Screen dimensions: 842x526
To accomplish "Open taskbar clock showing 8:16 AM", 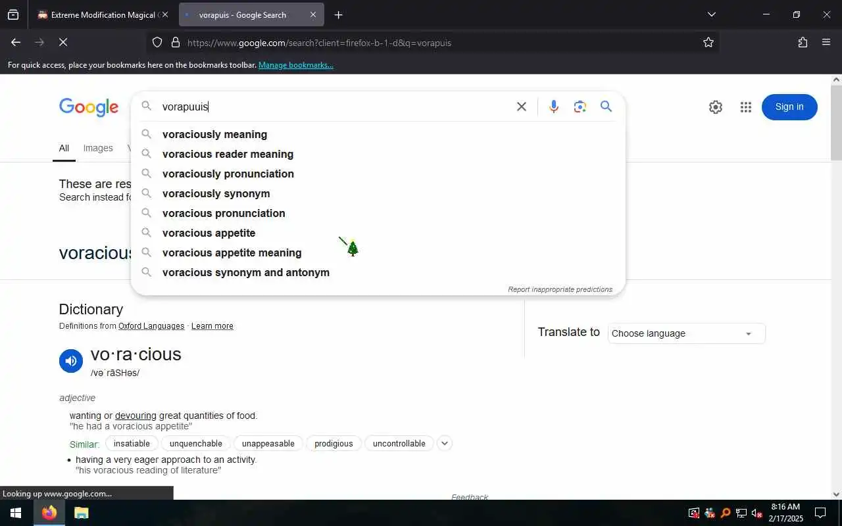I will pyautogui.click(x=785, y=513).
